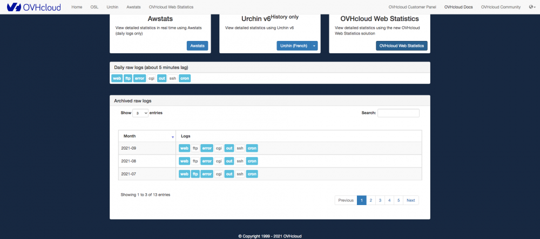
Task: Open out log for 2021-07
Action: point(229,174)
